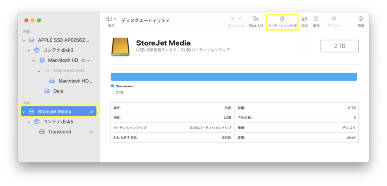Click the 復元 restore icon
Screen dimensions: 387x186
pos(316,22)
